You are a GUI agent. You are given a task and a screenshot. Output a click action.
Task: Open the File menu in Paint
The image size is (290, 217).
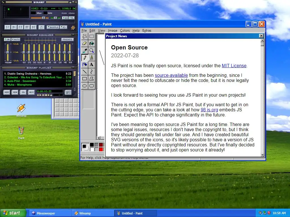pos(84,31)
